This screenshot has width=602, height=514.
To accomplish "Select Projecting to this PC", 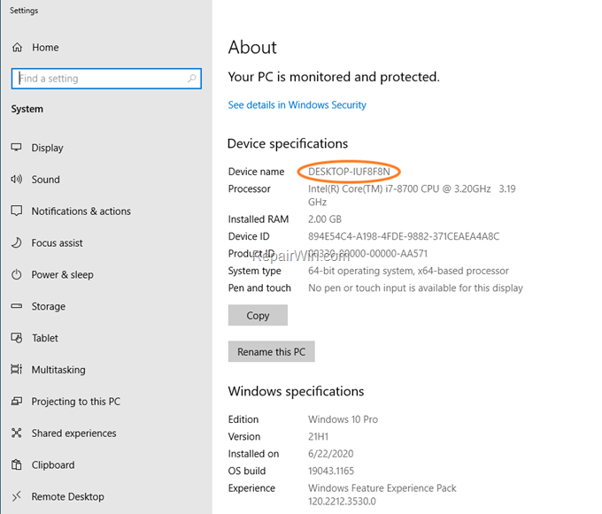I will [x=75, y=402].
